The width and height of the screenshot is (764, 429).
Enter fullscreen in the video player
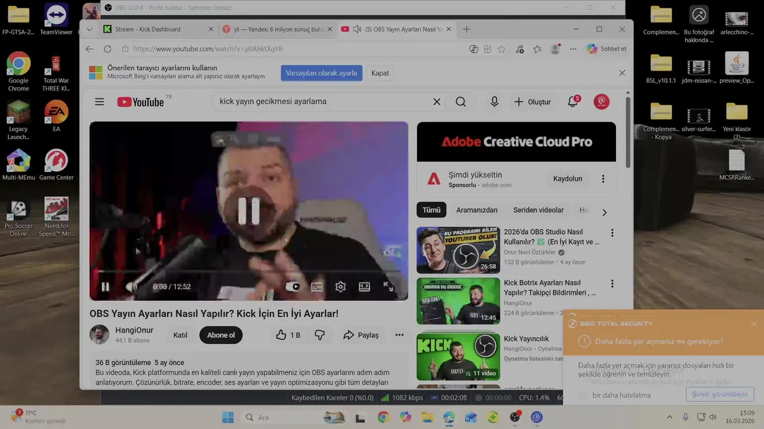389,287
